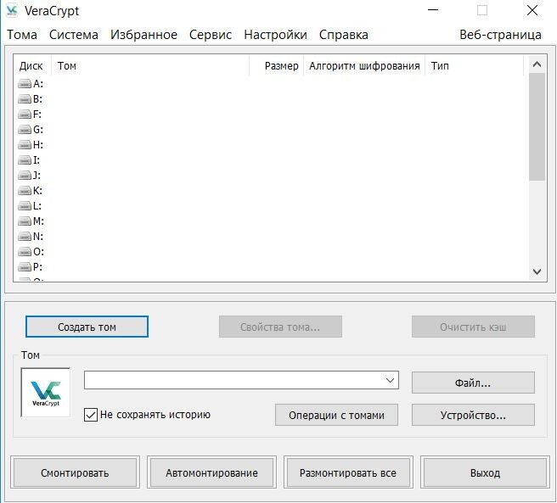Viewport: 557px width, 503px height.
Task: Open the Избранное menu
Action: coord(143,35)
